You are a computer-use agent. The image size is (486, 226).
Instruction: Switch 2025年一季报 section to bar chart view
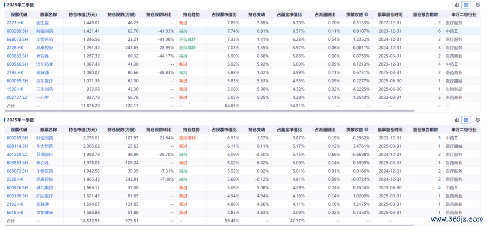tap(457, 120)
